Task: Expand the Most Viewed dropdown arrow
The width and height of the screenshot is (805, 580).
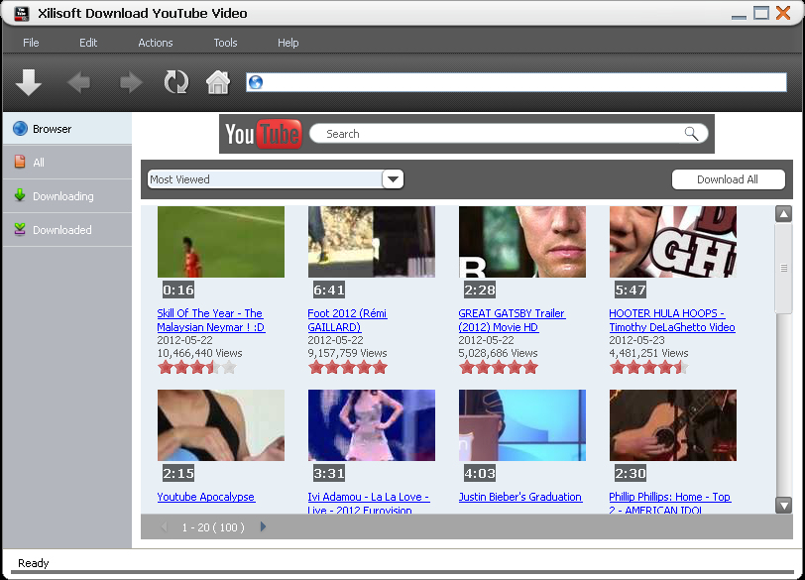Action: 393,179
